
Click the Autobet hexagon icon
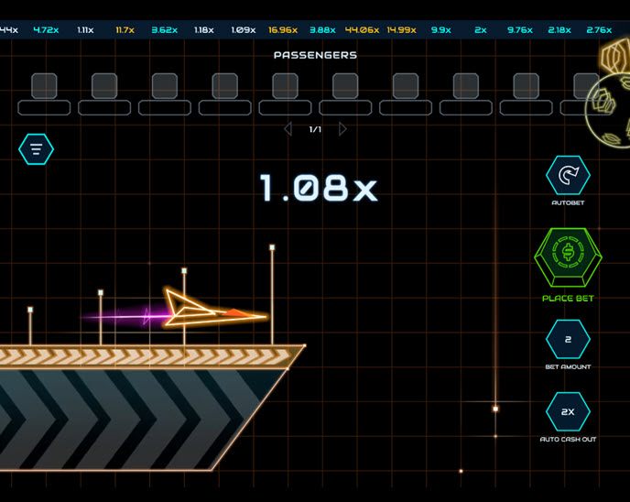coord(568,175)
